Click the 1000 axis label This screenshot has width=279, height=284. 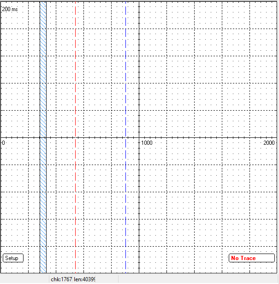tap(146, 143)
